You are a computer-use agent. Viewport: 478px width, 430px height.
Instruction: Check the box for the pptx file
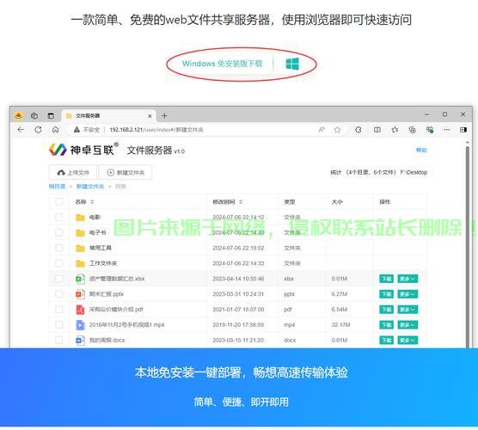58,294
